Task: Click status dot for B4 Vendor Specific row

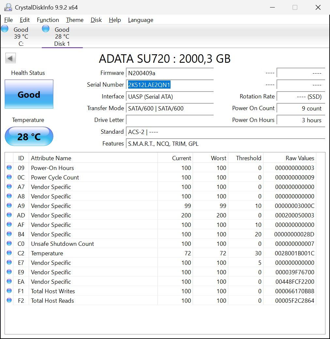Action: point(9,234)
